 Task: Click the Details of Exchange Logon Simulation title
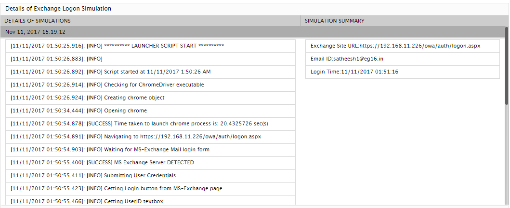point(58,9)
